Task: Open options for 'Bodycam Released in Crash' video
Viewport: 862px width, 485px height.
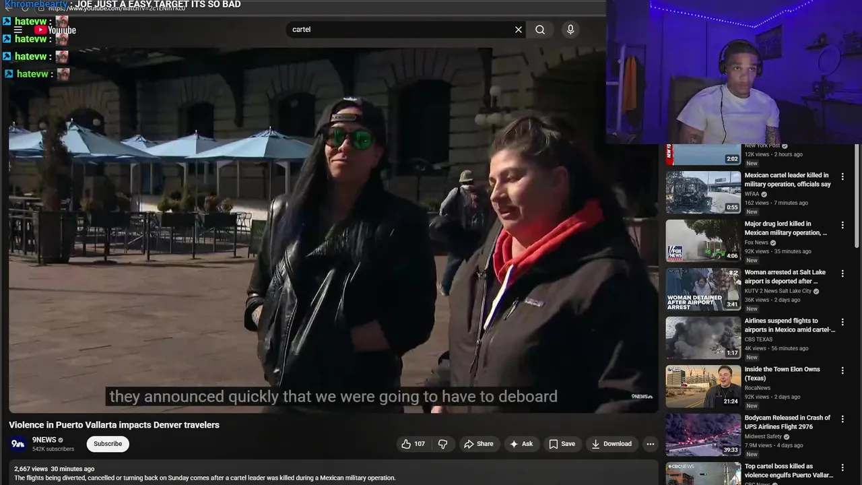Action: pyautogui.click(x=842, y=419)
